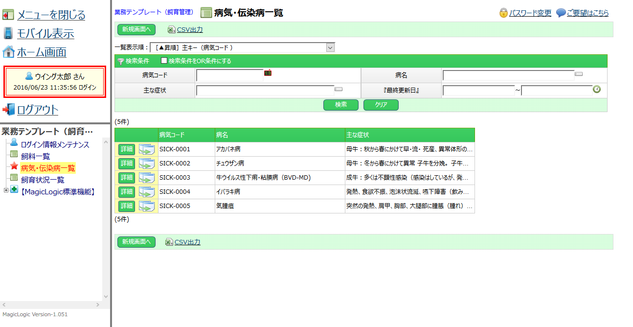Image resolution: width=633 pixels, height=327 pixels.
Task: Click the ログアウト link
Action: pos(37,110)
